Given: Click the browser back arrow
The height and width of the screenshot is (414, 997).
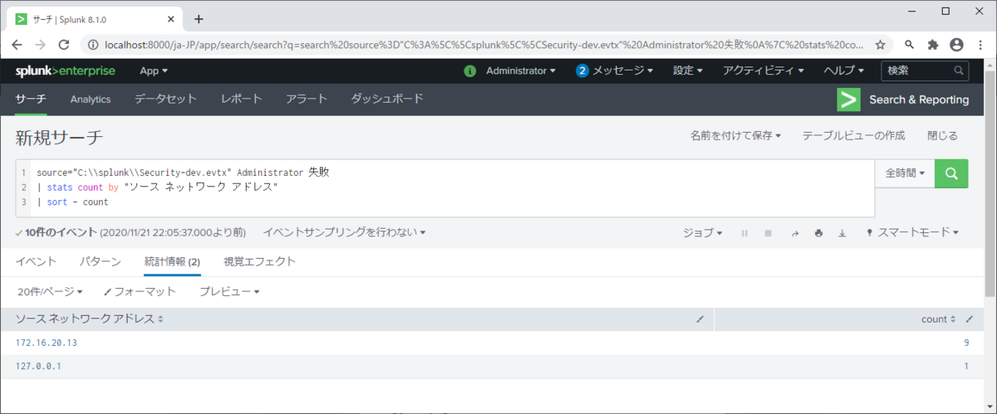Looking at the screenshot, I should [17, 45].
